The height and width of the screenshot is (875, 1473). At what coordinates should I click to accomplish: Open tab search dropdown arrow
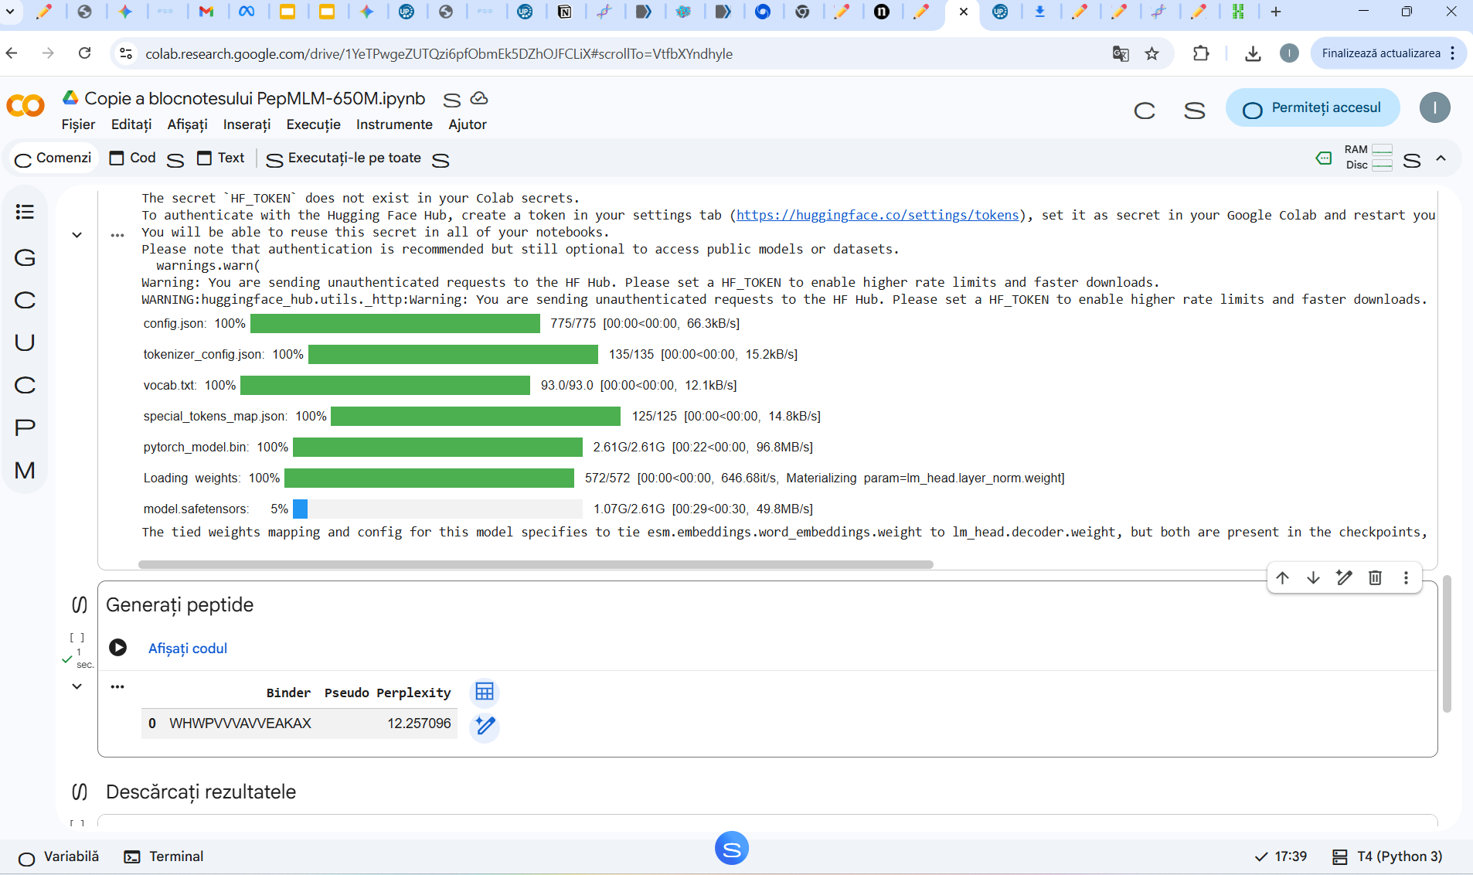(10, 12)
